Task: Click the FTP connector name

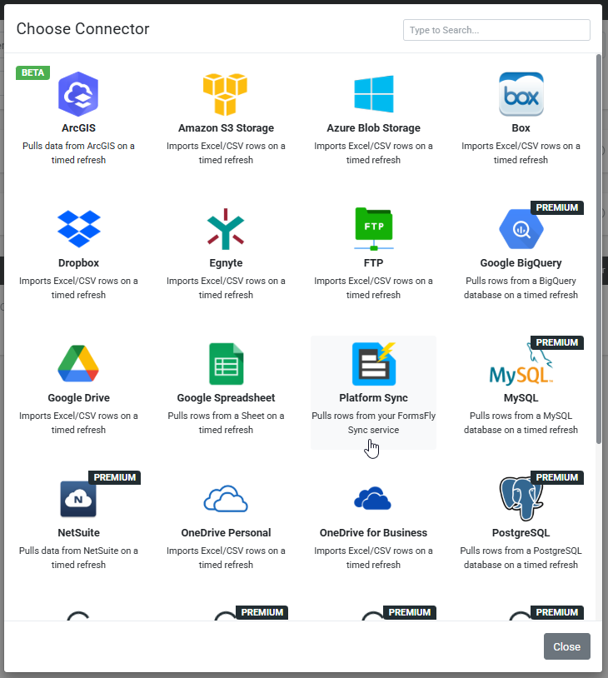Action: click(x=374, y=263)
